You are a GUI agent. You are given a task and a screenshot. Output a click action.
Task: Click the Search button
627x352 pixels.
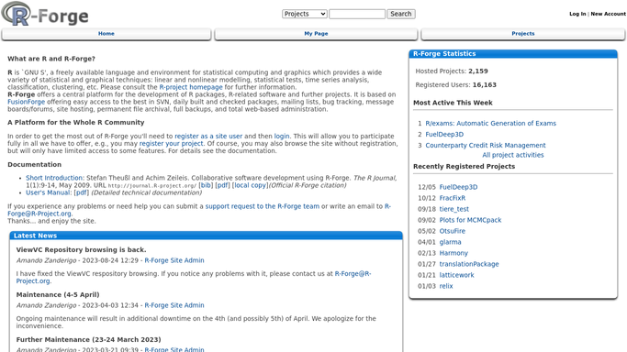click(400, 14)
